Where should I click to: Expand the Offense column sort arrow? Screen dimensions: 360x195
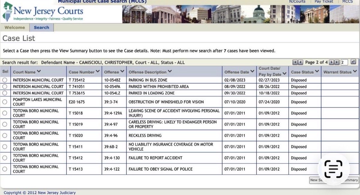pyautogui.click(x=122, y=72)
